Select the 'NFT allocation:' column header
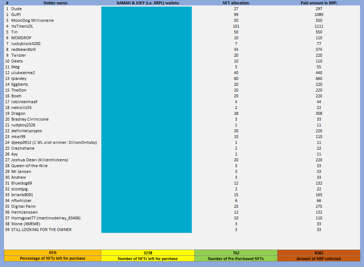Image resolution: width=364 pixels, height=267 pixels. point(236,3)
